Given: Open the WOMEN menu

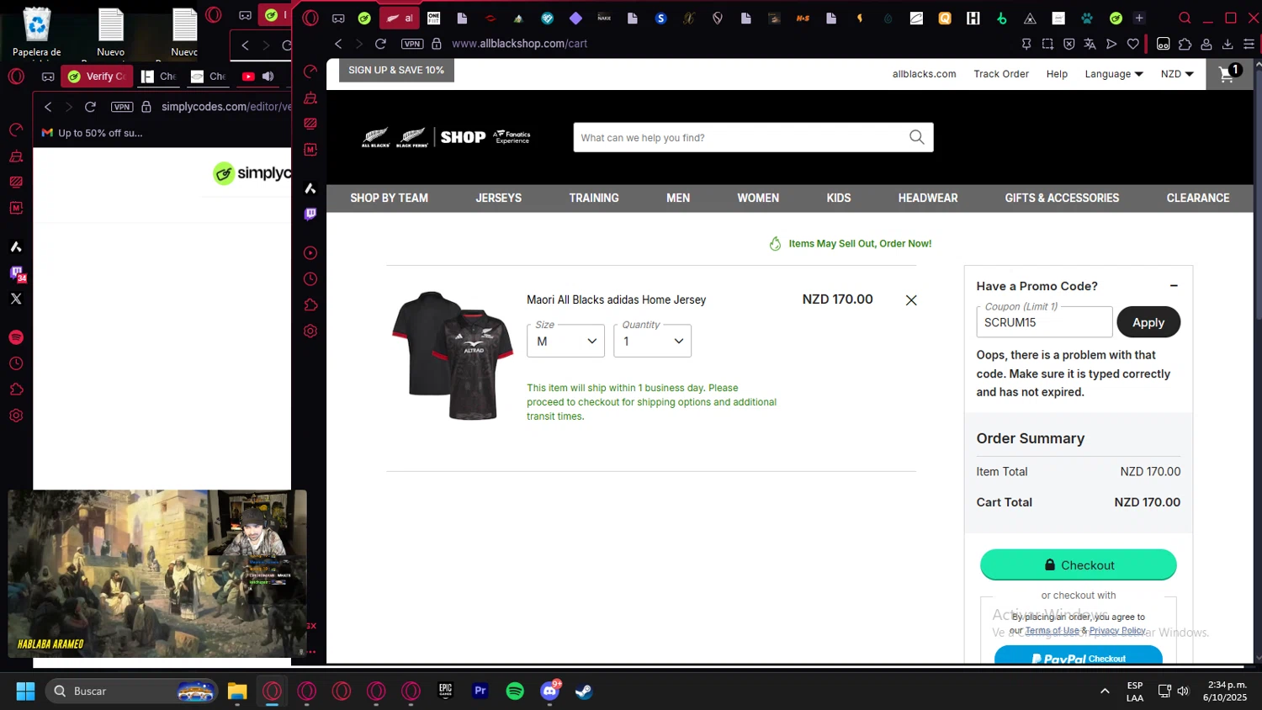Looking at the screenshot, I should [758, 198].
